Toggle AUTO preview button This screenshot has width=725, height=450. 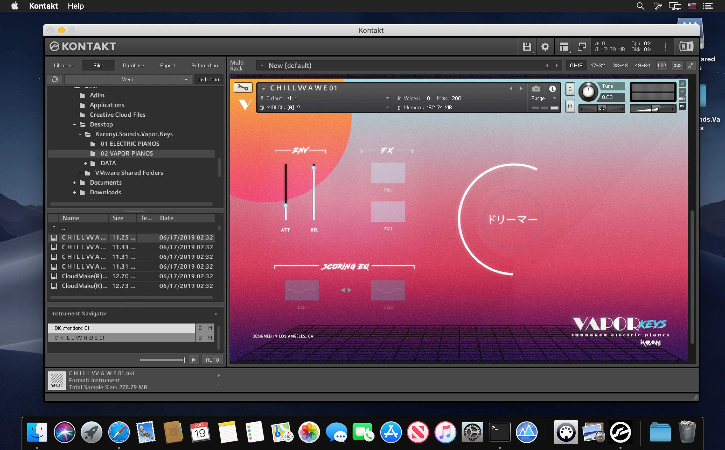click(x=212, y=360)
